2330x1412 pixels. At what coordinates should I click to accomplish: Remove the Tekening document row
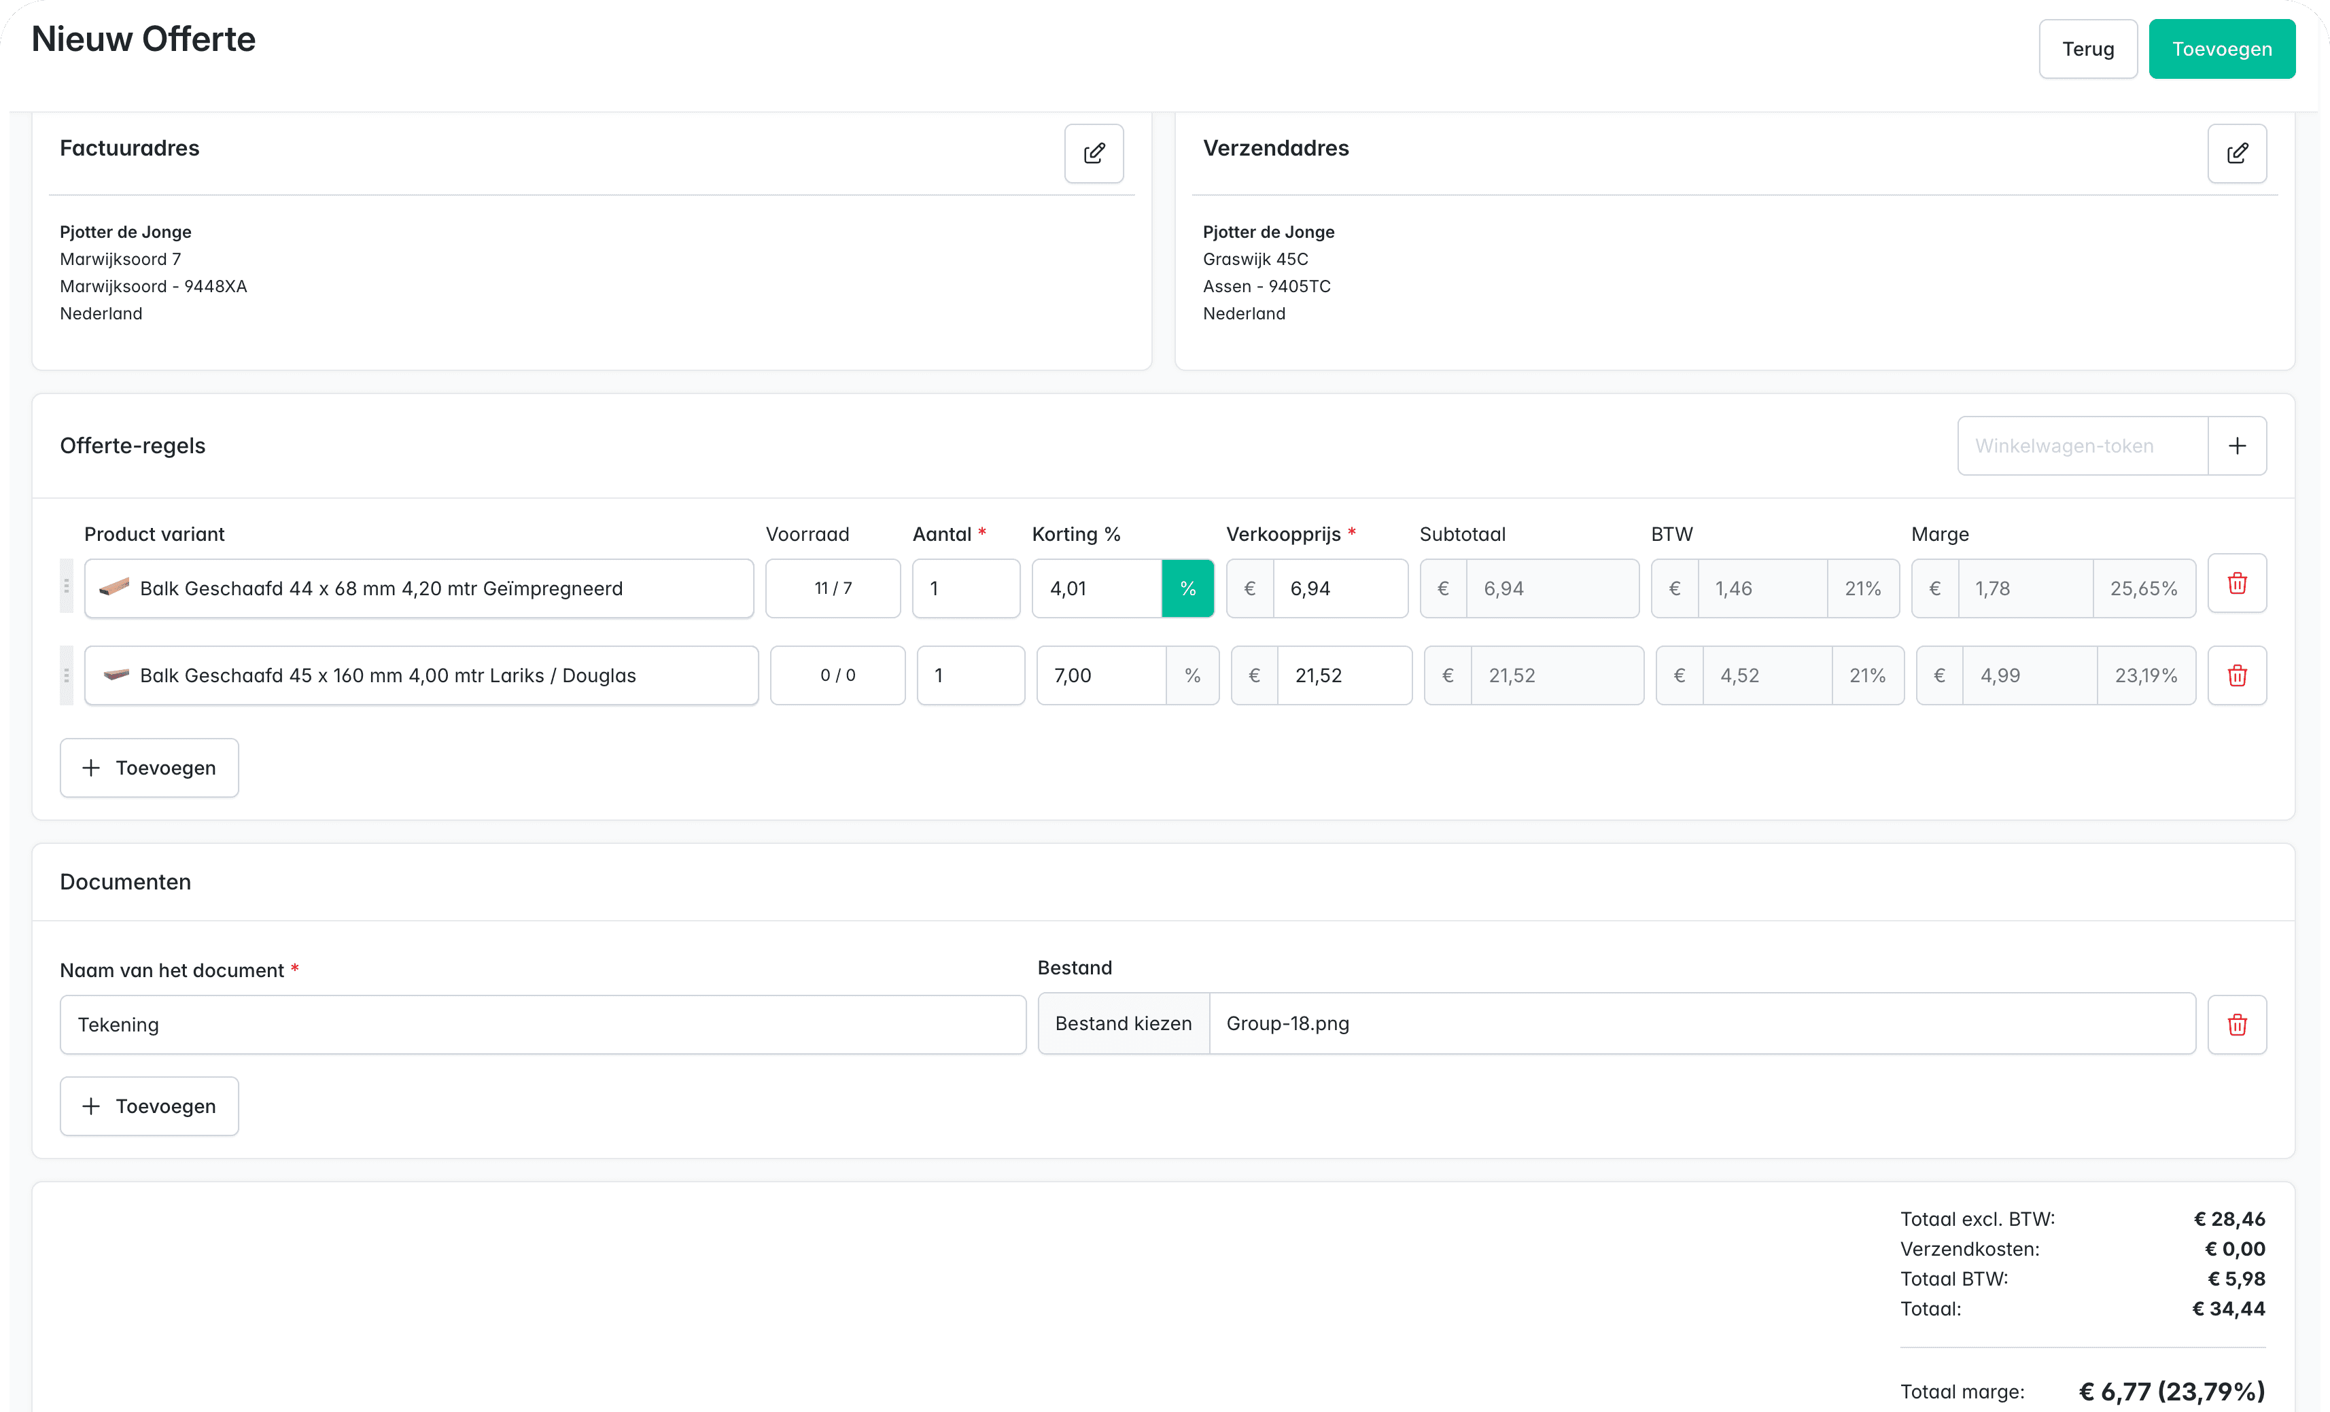2236,1025
